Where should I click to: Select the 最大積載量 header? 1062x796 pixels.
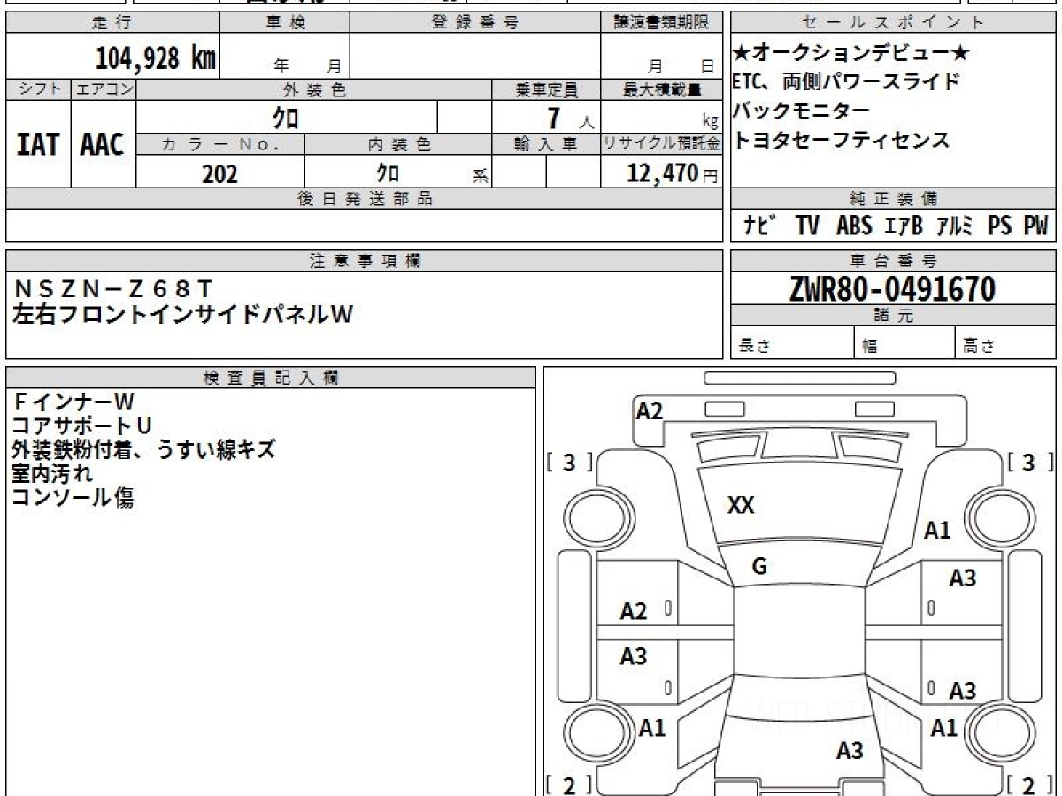tap(661, 89)
